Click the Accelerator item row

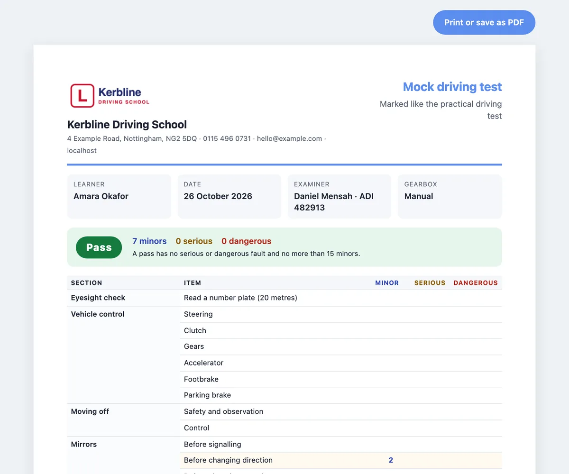pos(341,363)
